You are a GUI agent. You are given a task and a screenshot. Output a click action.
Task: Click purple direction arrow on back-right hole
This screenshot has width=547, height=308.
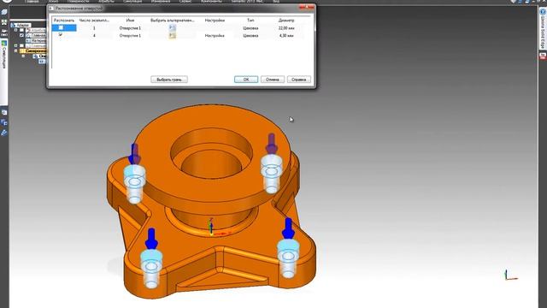pos(272,144)
